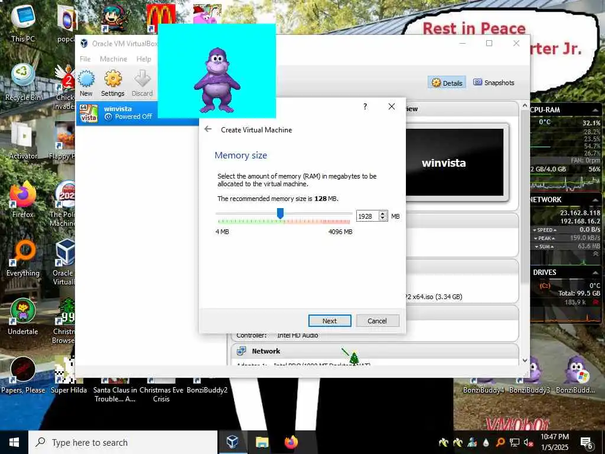This screenshot has height=454, width=605.
Task: Select the Oracle VirtualBox desktop shortcut
Action: coord(64,262)
